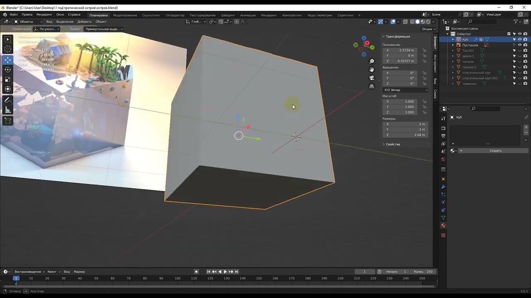531x298 pixels.
Task: Open the Рендеринг top menu
Action: tap(44, 14)
